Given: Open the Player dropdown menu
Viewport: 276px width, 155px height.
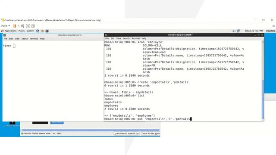Looking at the screenshot, I should 6,26.
